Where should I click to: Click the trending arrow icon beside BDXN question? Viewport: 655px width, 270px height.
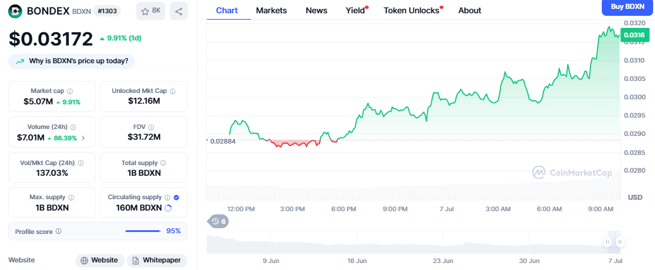pyautogui.click(x=20, y=62)
